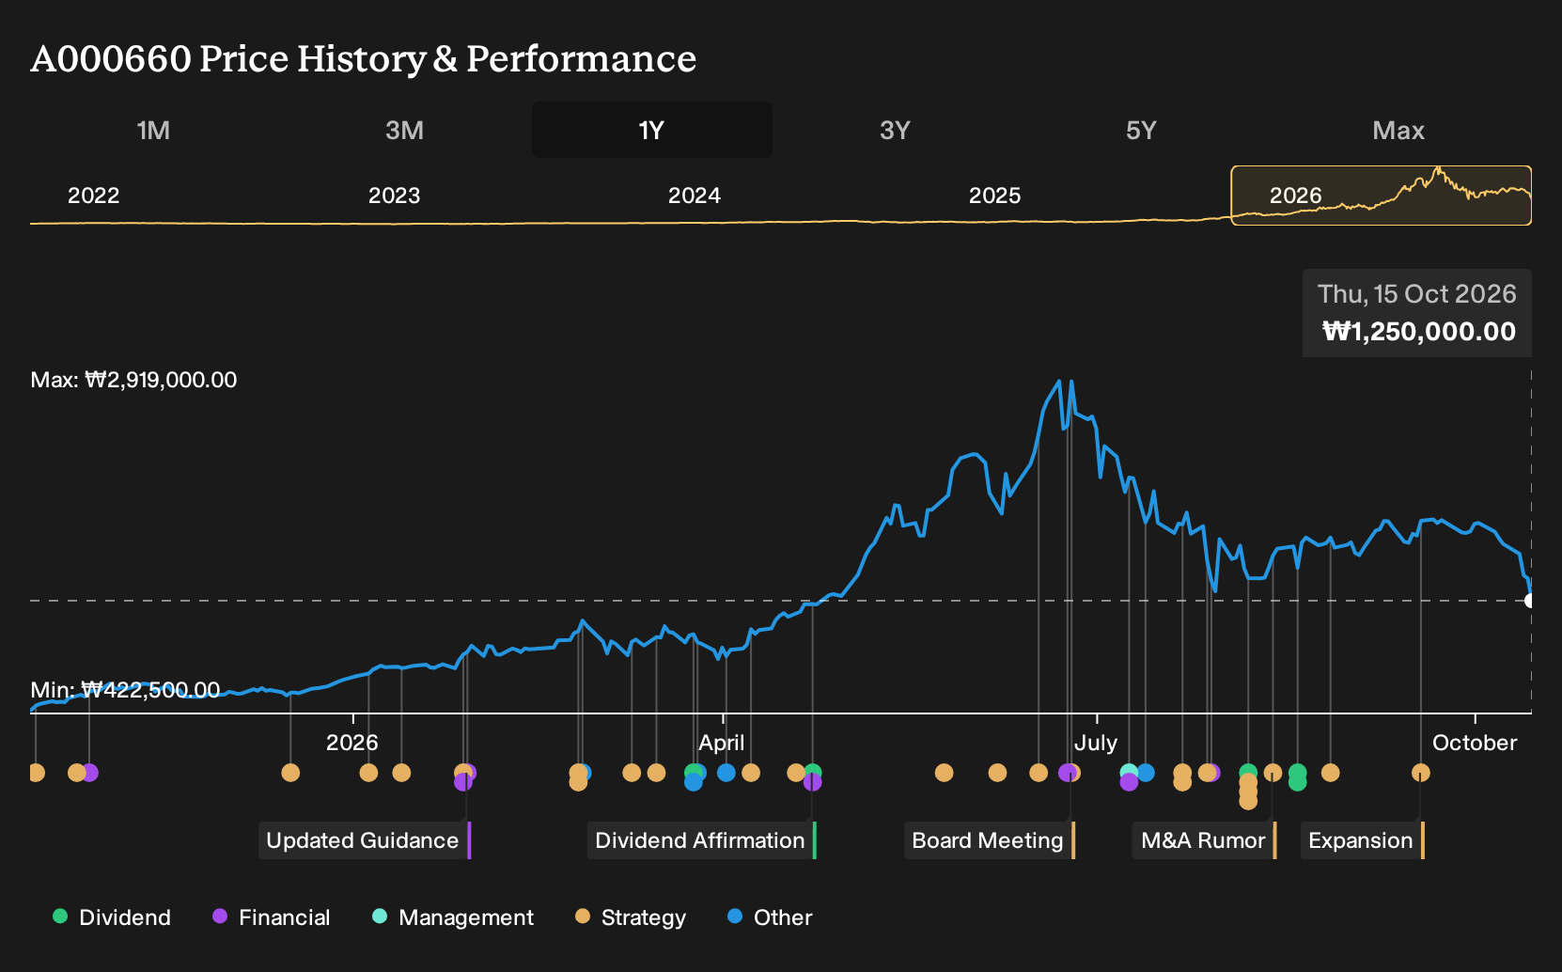Click the purple dot under the Dividend Affirmation dot

click(x=813, y=782)
